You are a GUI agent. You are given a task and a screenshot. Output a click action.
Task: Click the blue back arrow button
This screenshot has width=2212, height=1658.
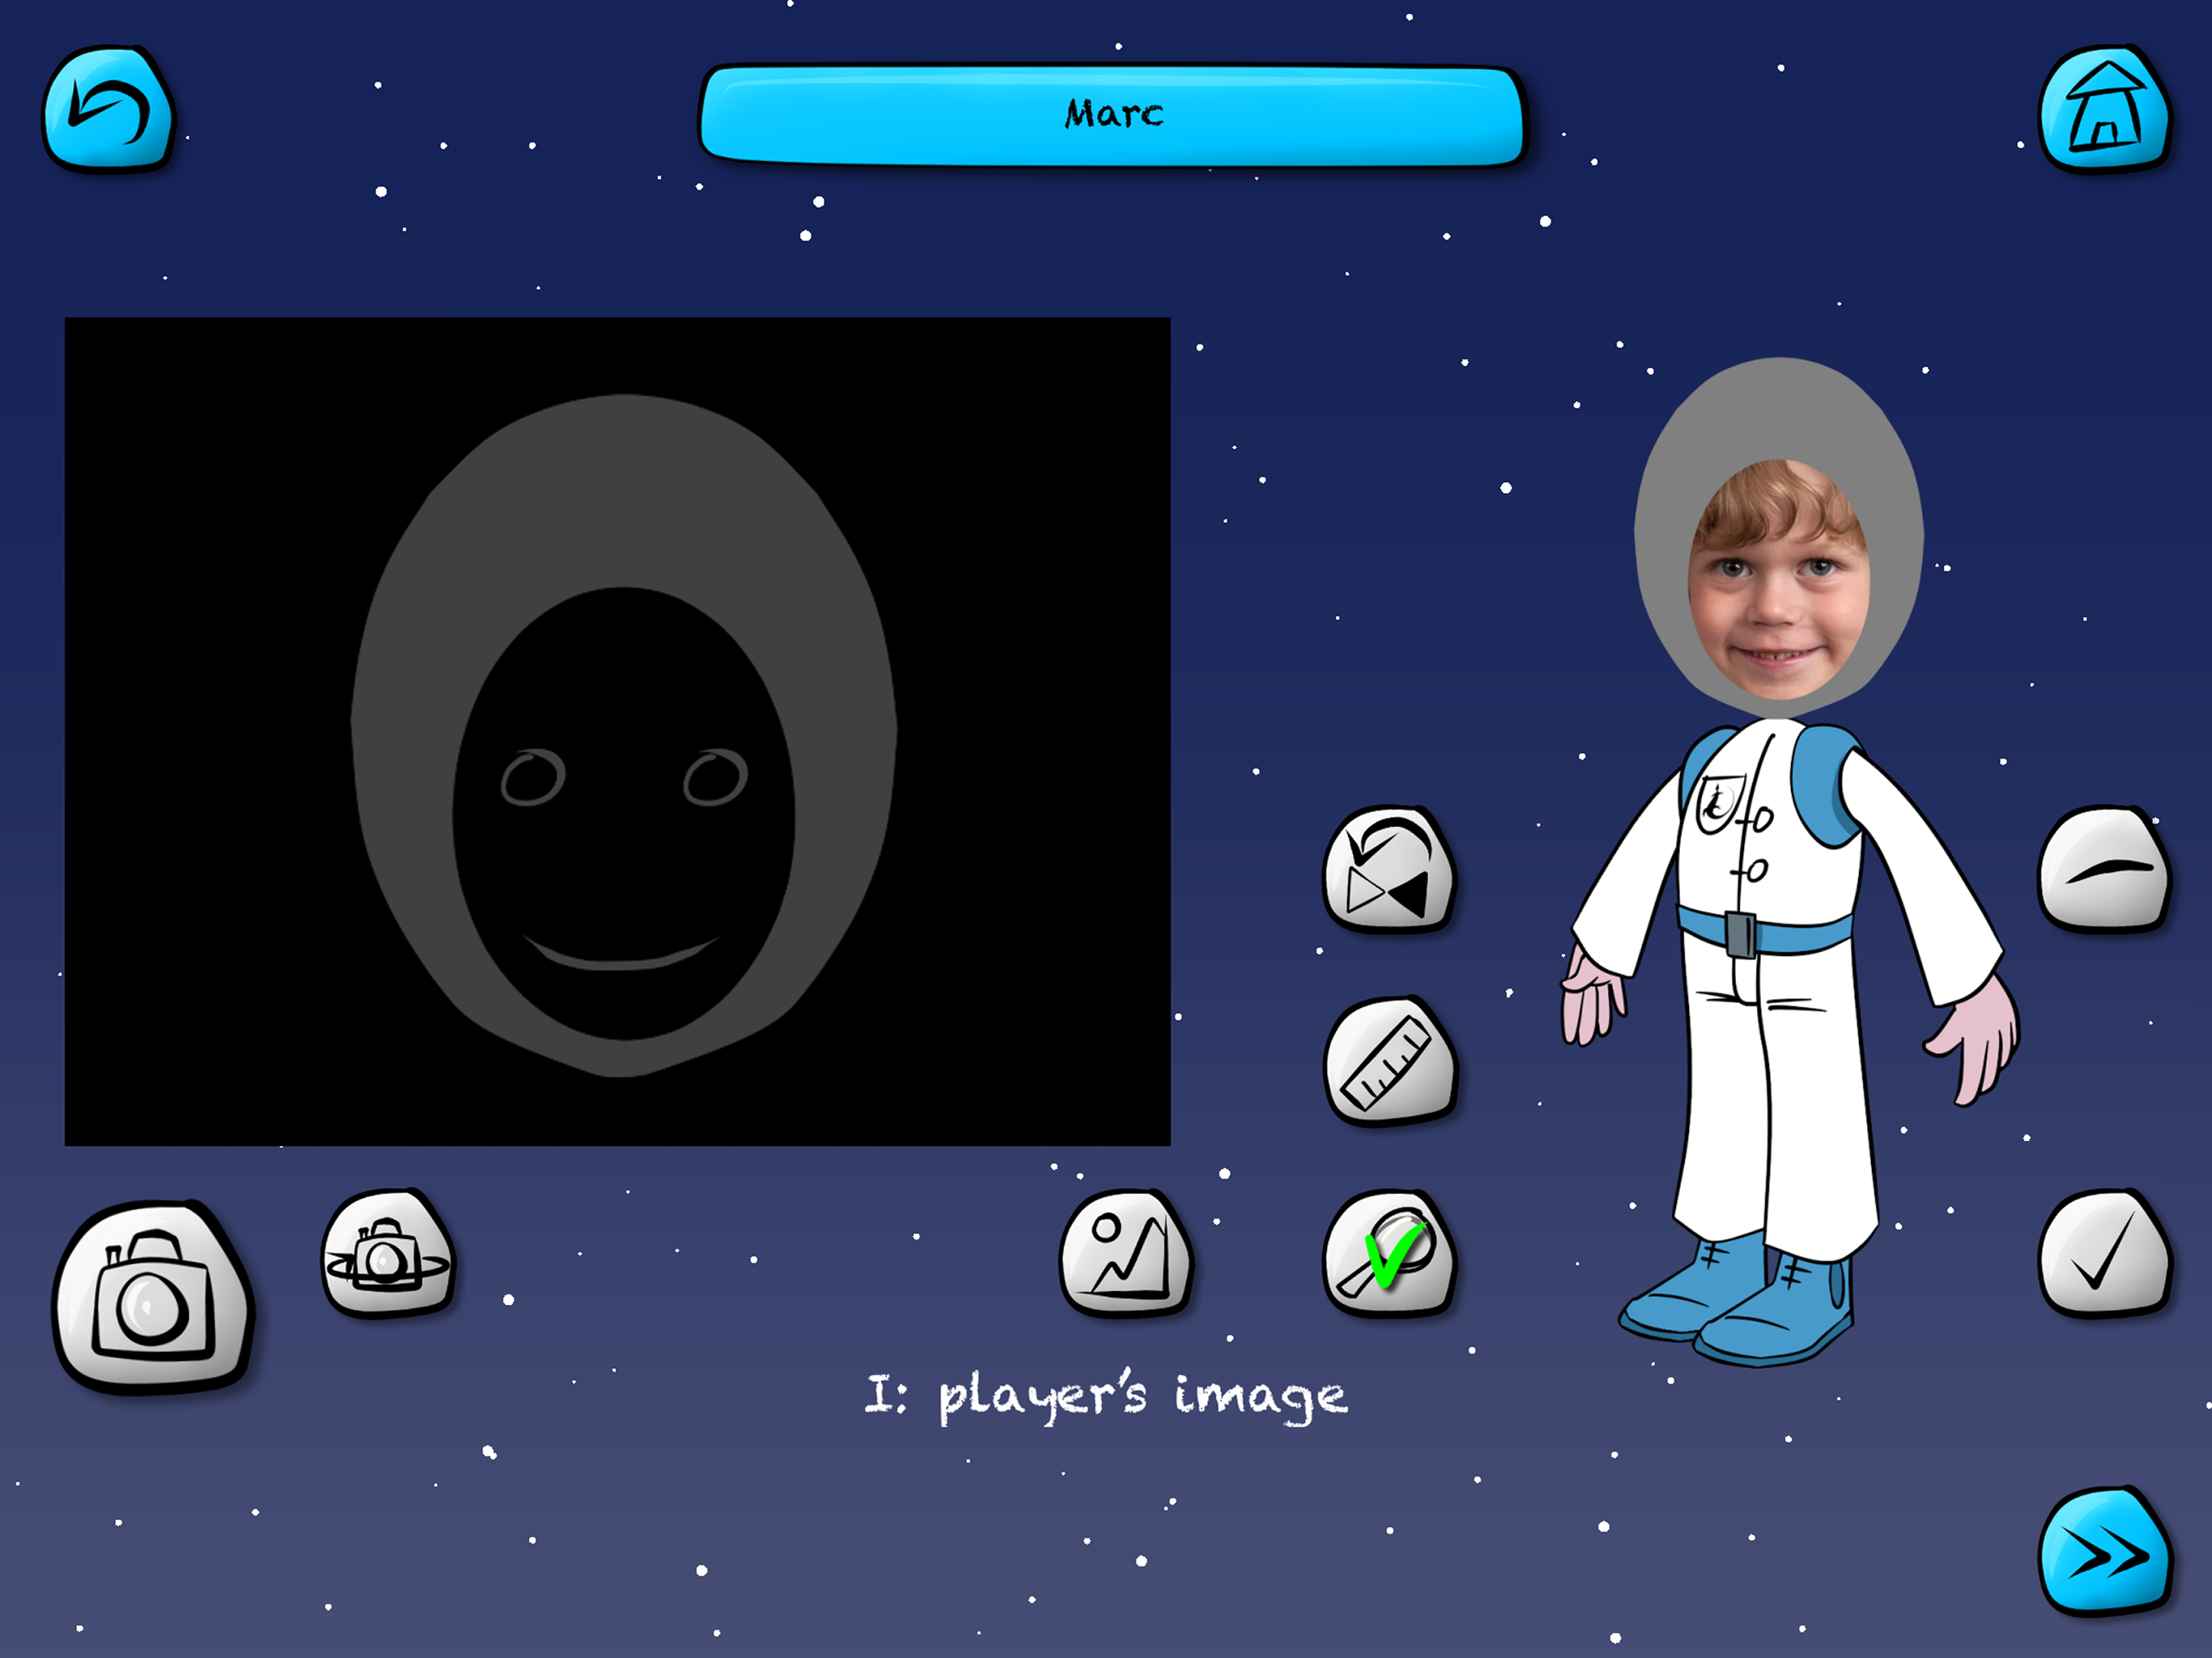[x=108, y=109]
